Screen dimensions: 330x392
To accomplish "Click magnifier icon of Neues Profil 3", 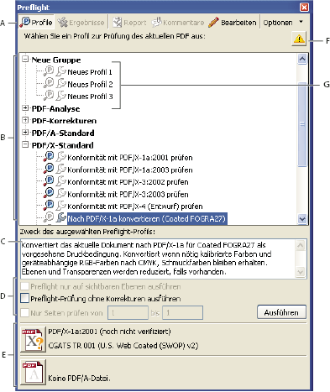I will tap(49, 96).
